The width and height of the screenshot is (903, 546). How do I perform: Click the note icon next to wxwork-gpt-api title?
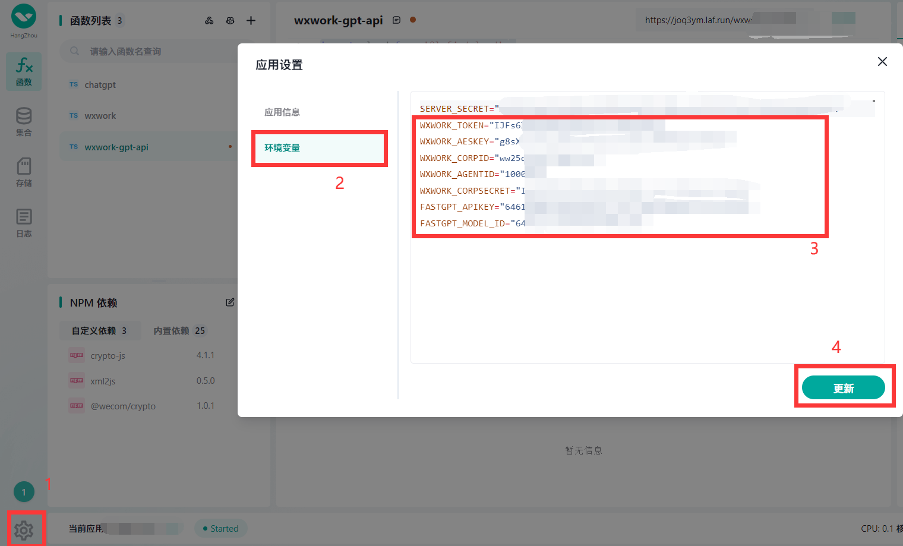397,20
